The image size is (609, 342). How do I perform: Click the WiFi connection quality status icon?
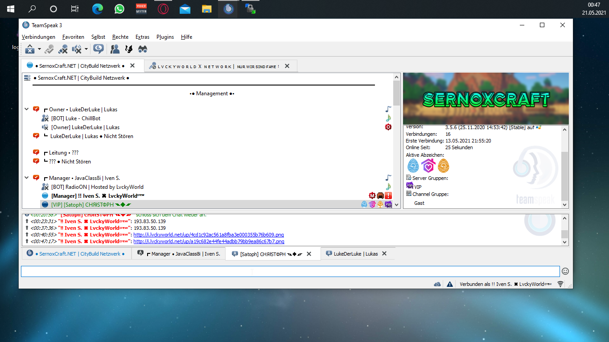coord(560,284)
